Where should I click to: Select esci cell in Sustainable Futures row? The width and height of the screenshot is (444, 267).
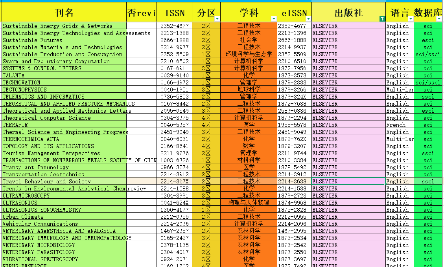point(428,40)
